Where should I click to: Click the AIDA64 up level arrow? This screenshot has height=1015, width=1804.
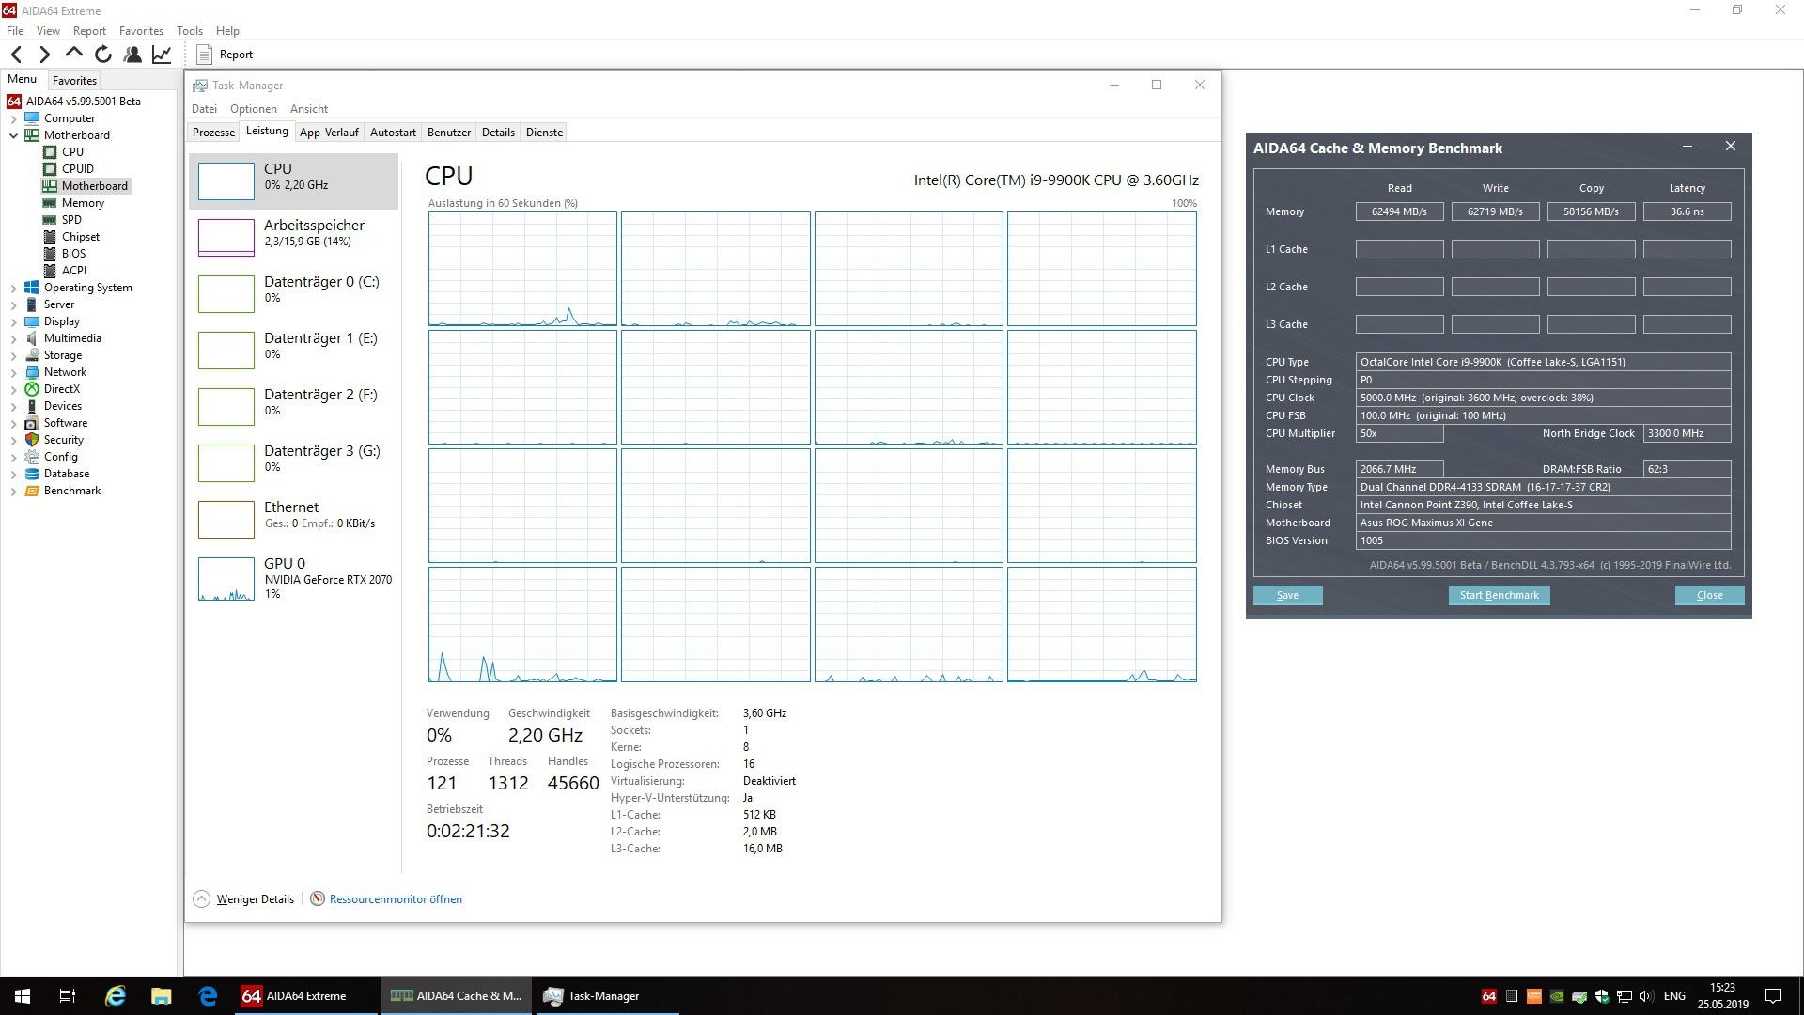pos(73,54)
